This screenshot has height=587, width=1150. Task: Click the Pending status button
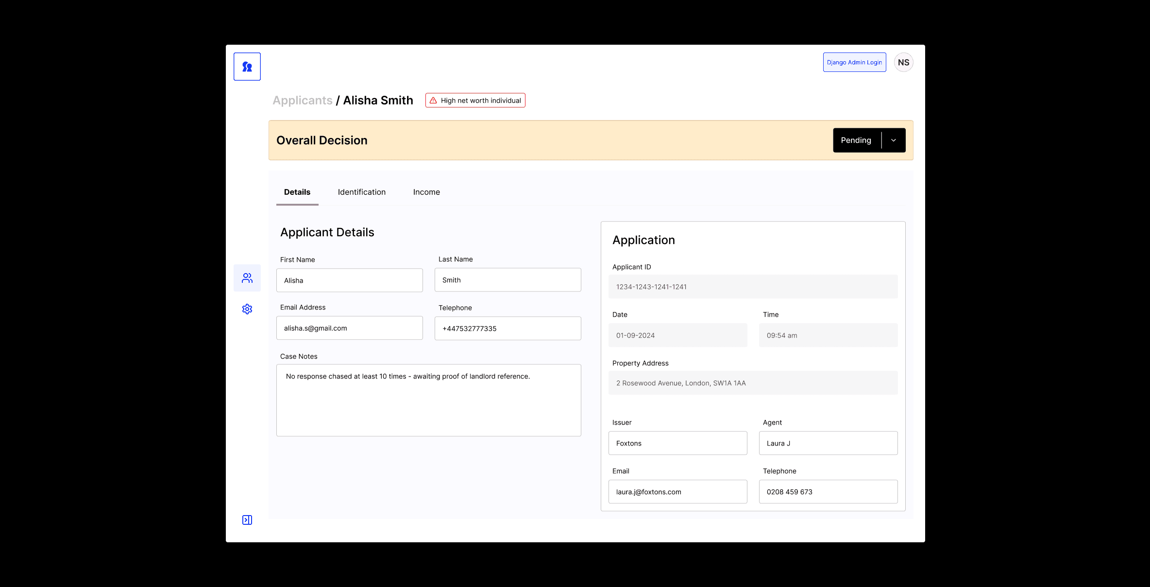click(856, 140)
